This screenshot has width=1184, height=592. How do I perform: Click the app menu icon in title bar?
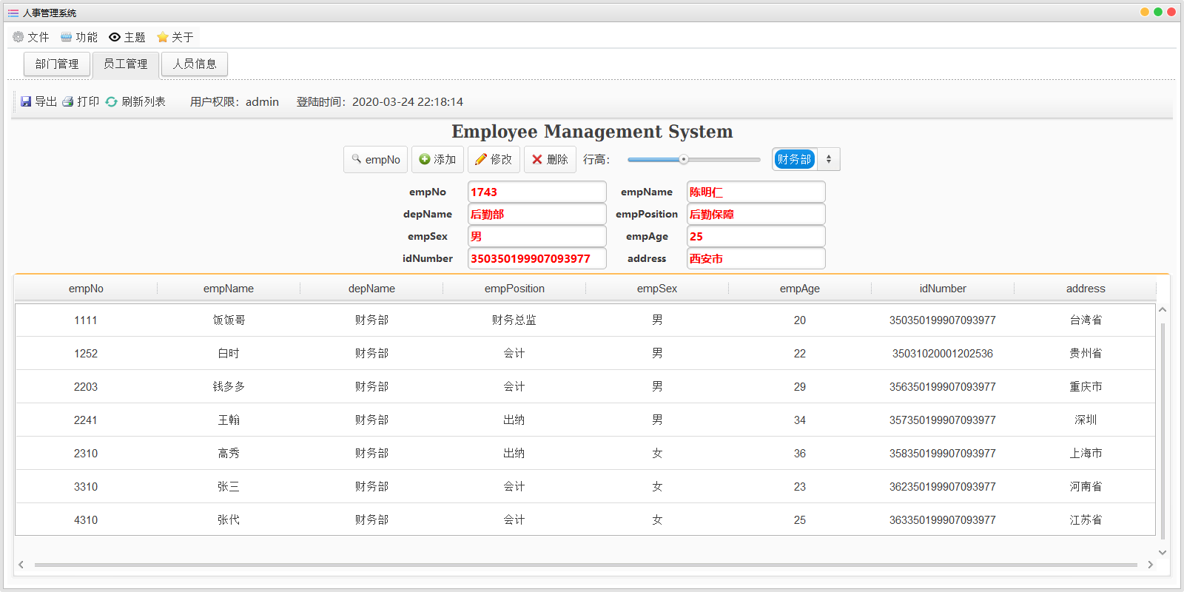point(13,13)
